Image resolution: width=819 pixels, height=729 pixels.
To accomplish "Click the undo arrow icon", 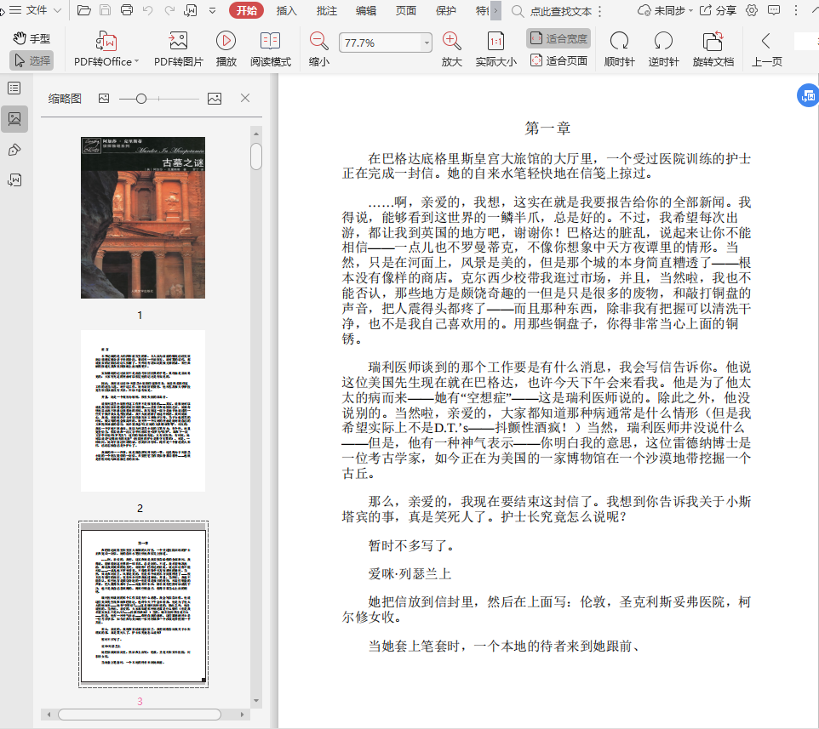I will (148, 10).
